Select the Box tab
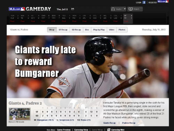 (x=87, y=30)
